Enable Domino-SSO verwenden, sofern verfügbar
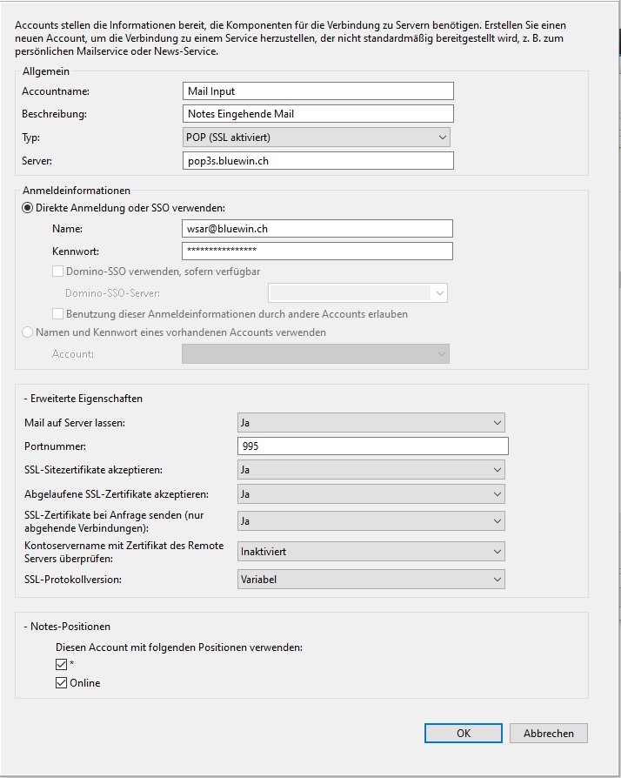 click(57, 271)
